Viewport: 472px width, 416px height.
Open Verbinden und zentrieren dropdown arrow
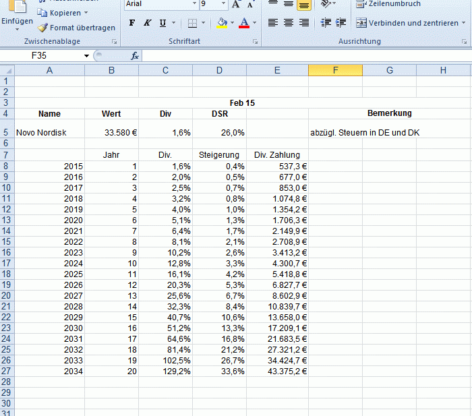(x=464, y=23)
